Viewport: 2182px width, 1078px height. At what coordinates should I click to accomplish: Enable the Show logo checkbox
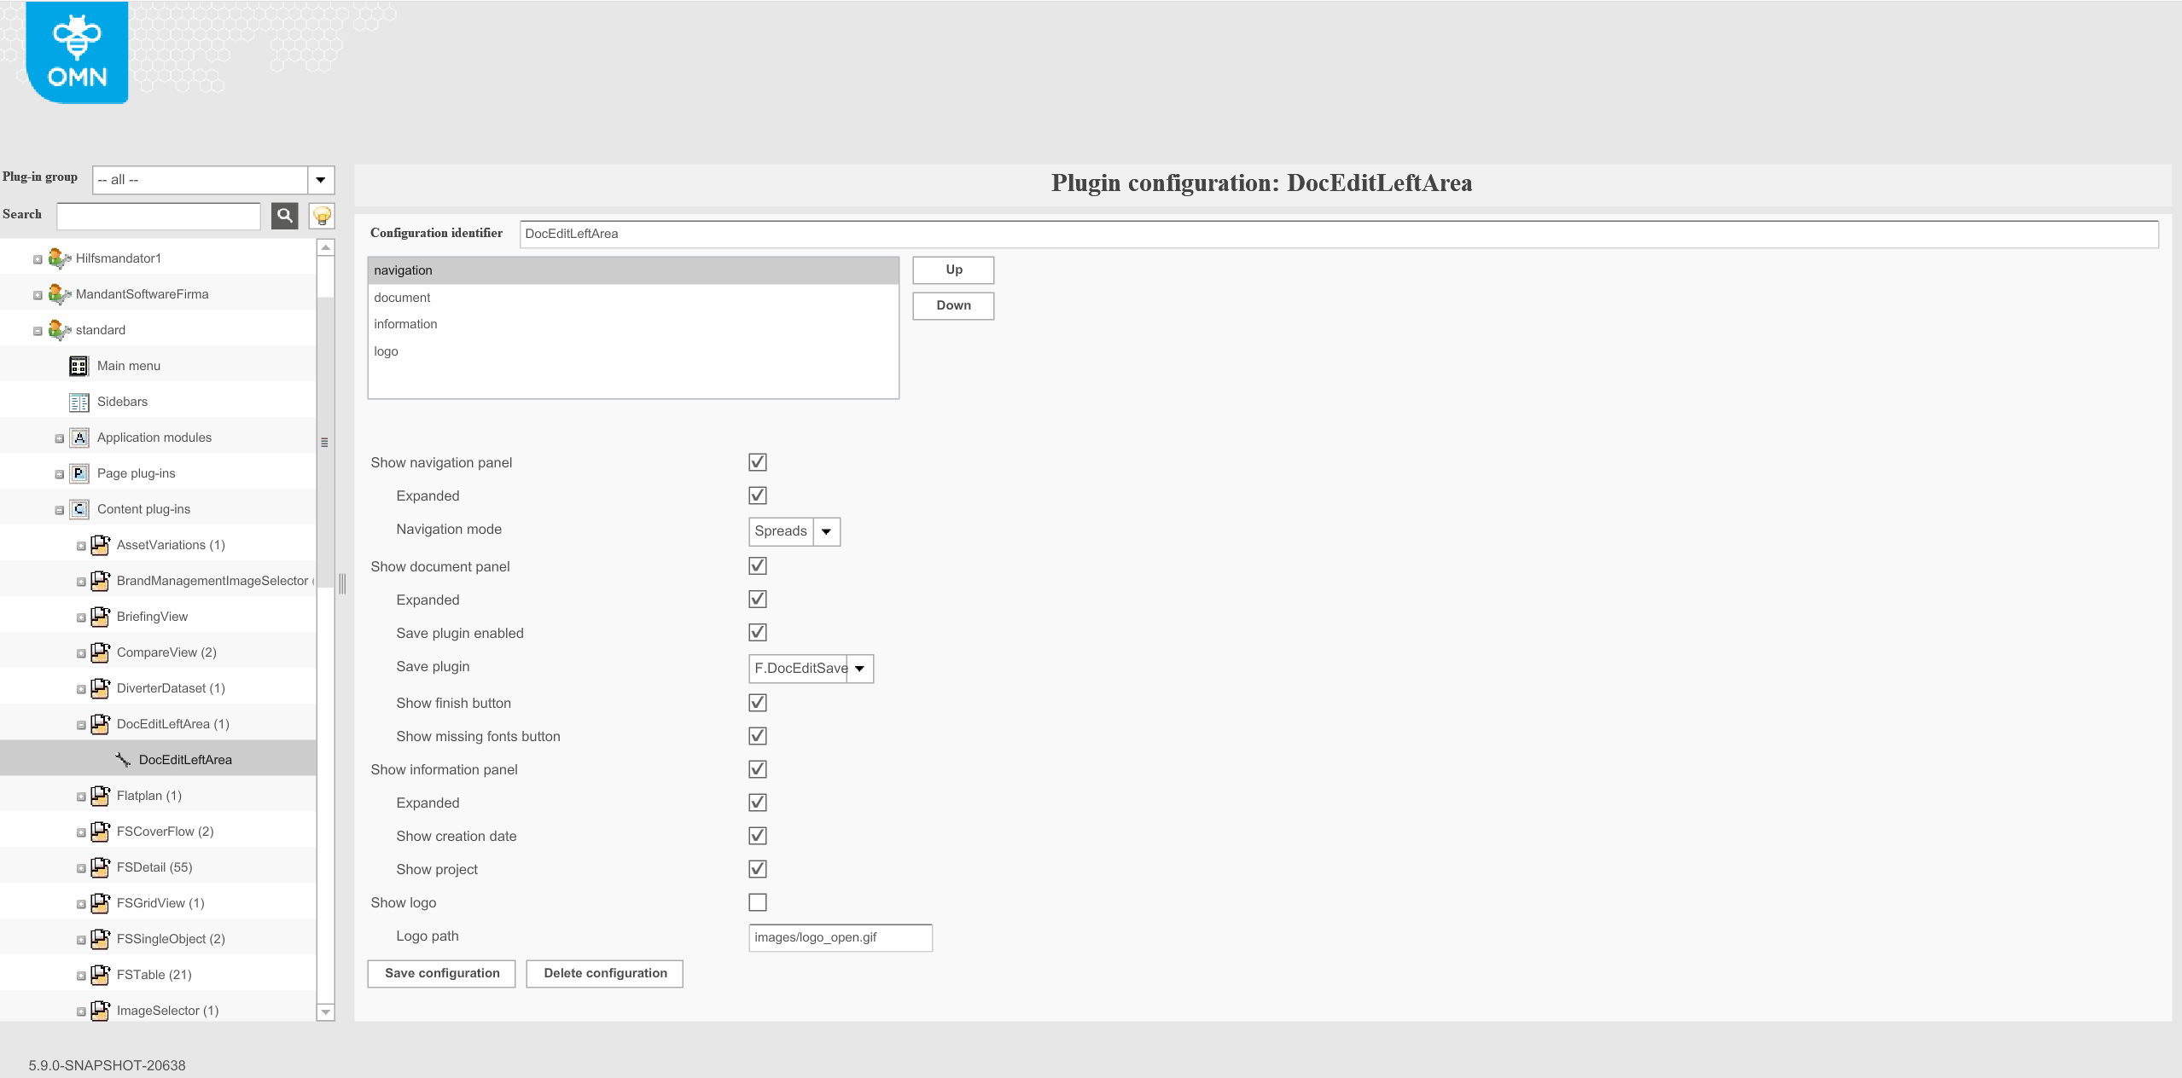pyautogui.click(x=756, y=902)
